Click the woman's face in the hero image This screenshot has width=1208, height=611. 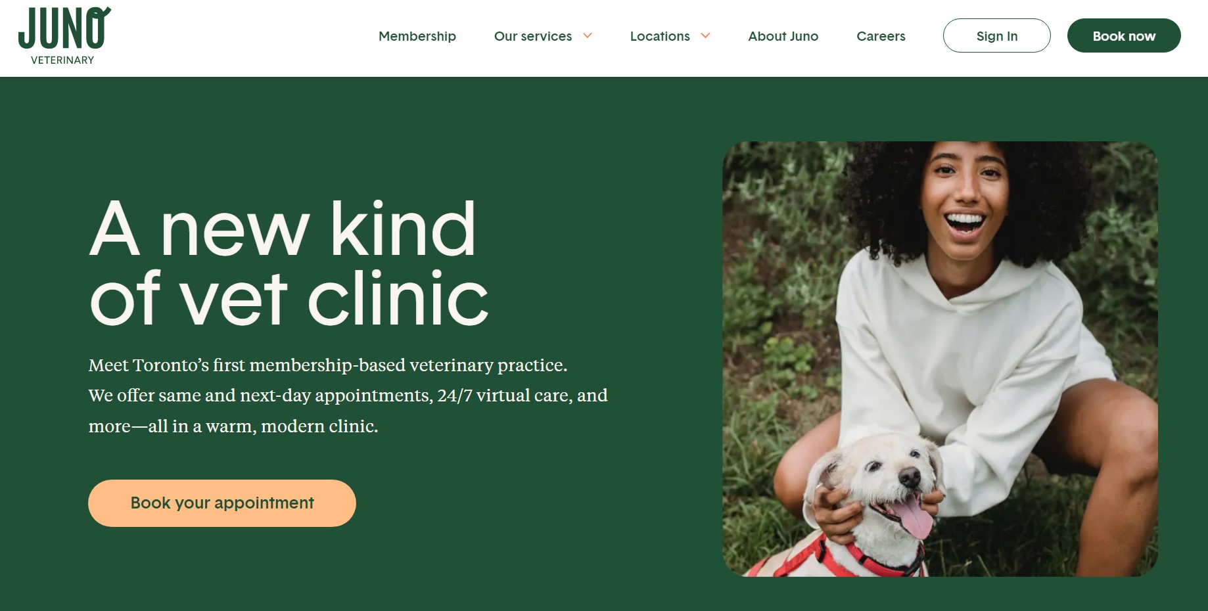pyautogui.click(x=965, y=197)
